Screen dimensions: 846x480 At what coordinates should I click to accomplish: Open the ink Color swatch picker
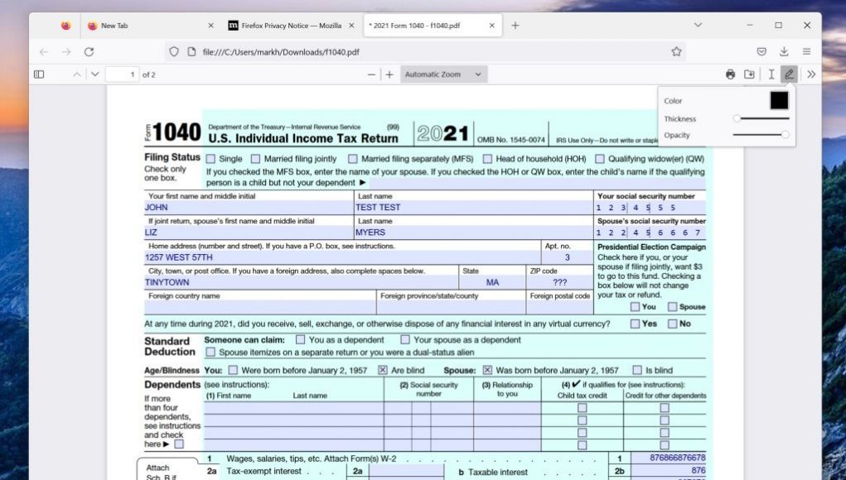point(779,100)
